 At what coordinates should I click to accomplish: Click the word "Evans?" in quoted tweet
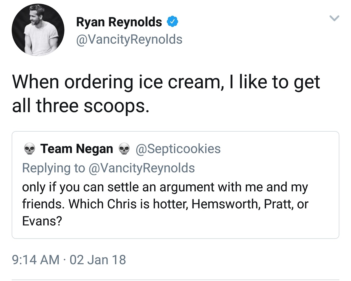42,221
